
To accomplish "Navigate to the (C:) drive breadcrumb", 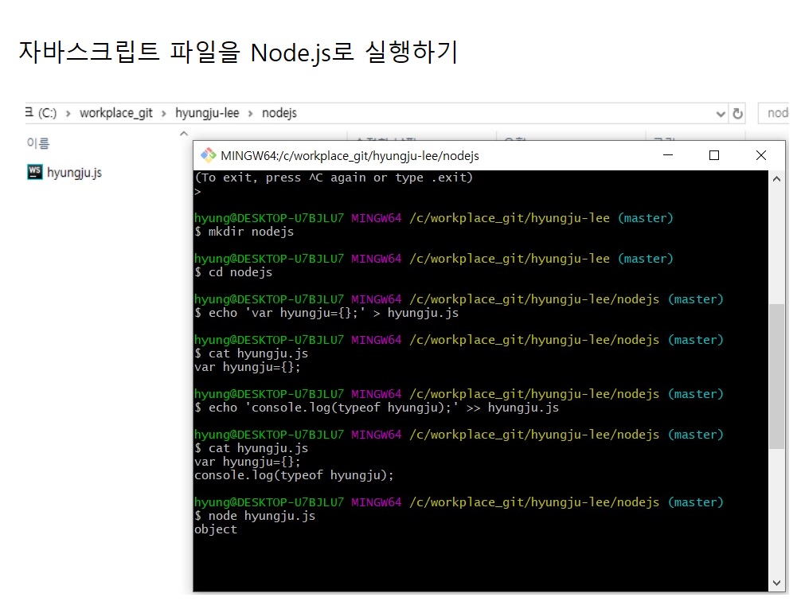I will tap(46, 113).
